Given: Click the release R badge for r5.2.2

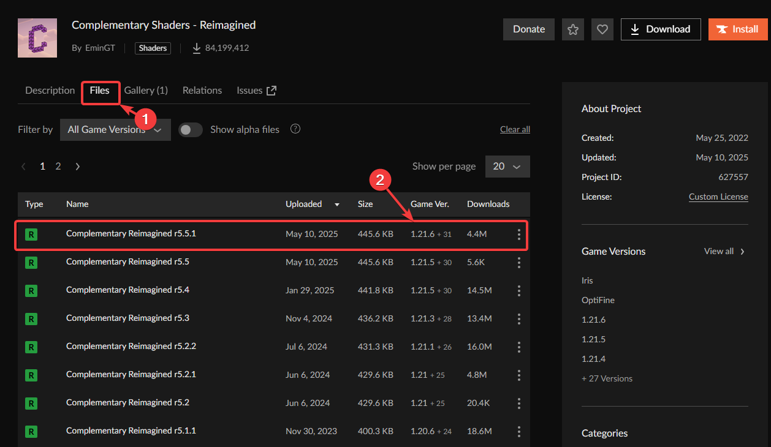Looking at the screenshot, I should coord(31,347).
